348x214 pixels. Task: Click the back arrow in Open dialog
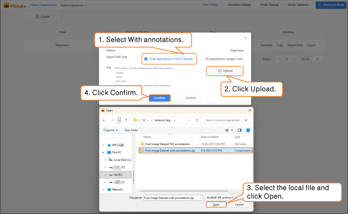coord(104,120)
